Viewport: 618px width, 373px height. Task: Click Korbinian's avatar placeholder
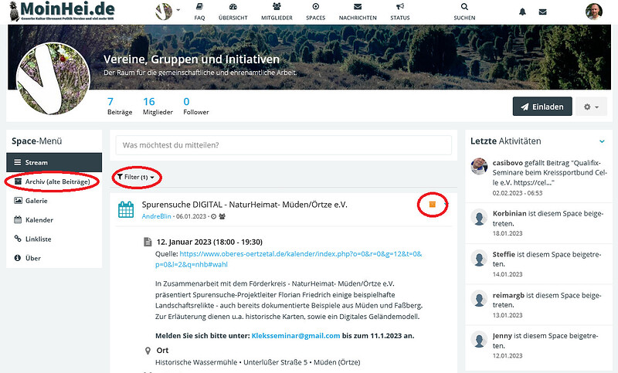pyautogui.click(x=479, y=217)
